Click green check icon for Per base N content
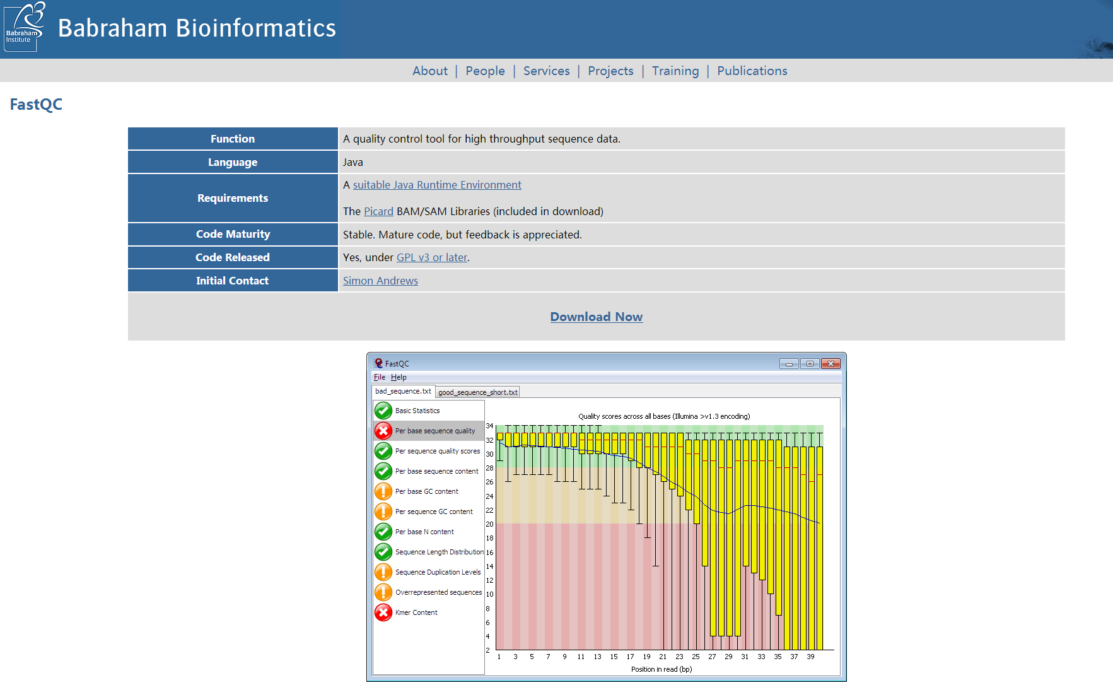 (383, 532)
